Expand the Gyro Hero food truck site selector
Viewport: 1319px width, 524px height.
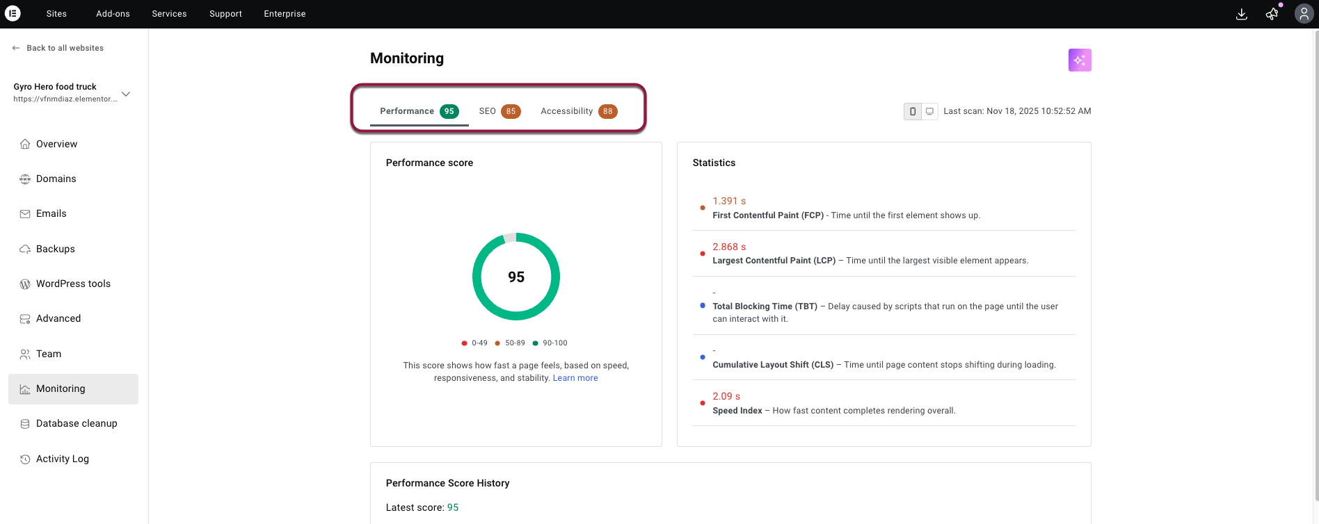tap(126, 94)
